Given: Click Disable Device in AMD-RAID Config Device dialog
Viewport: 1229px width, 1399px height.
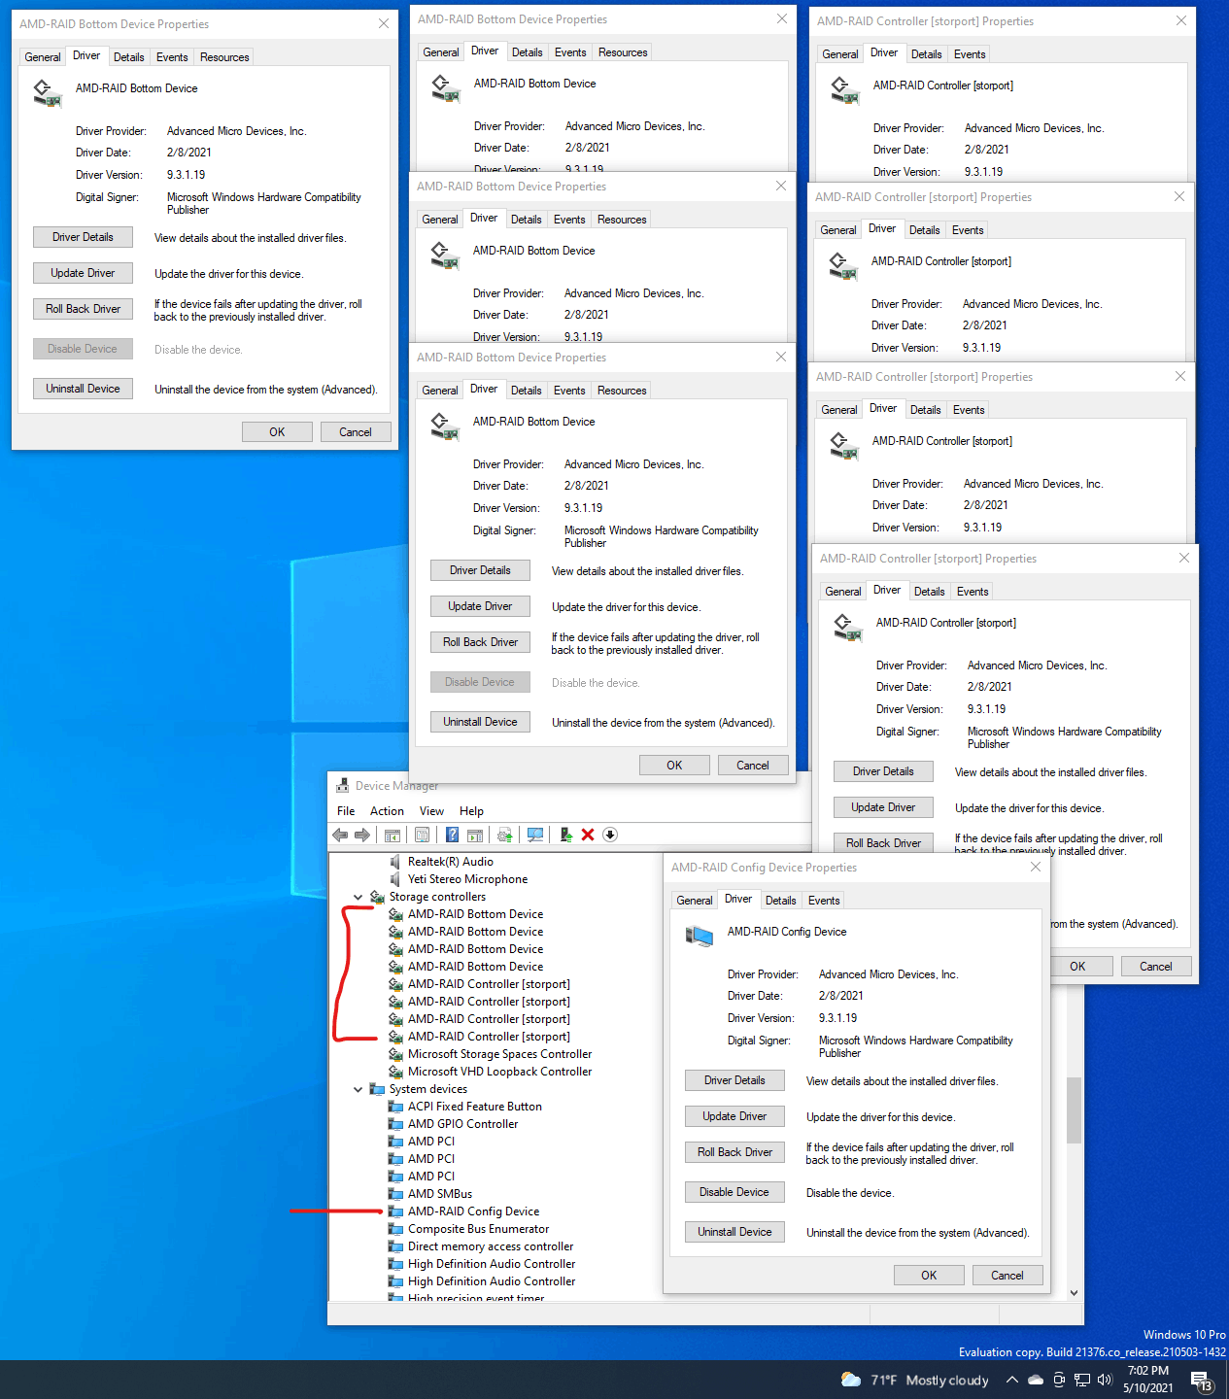Looking at the screenshot, I should click(x=734, y=1192).
